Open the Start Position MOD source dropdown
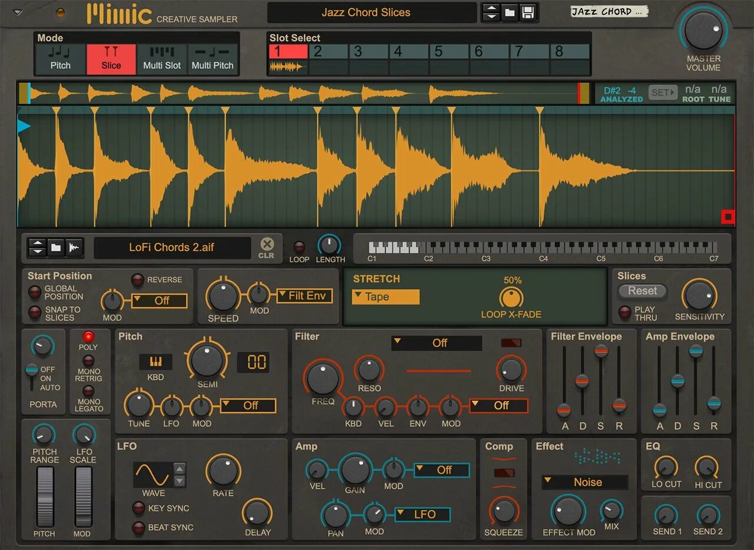The height and width of the screenshot is (550, 754). pyautogui.click(x=159, y=301)
